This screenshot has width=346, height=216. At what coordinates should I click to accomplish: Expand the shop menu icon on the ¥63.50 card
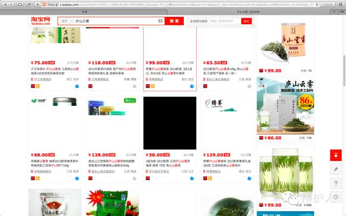tap(204, 79)
